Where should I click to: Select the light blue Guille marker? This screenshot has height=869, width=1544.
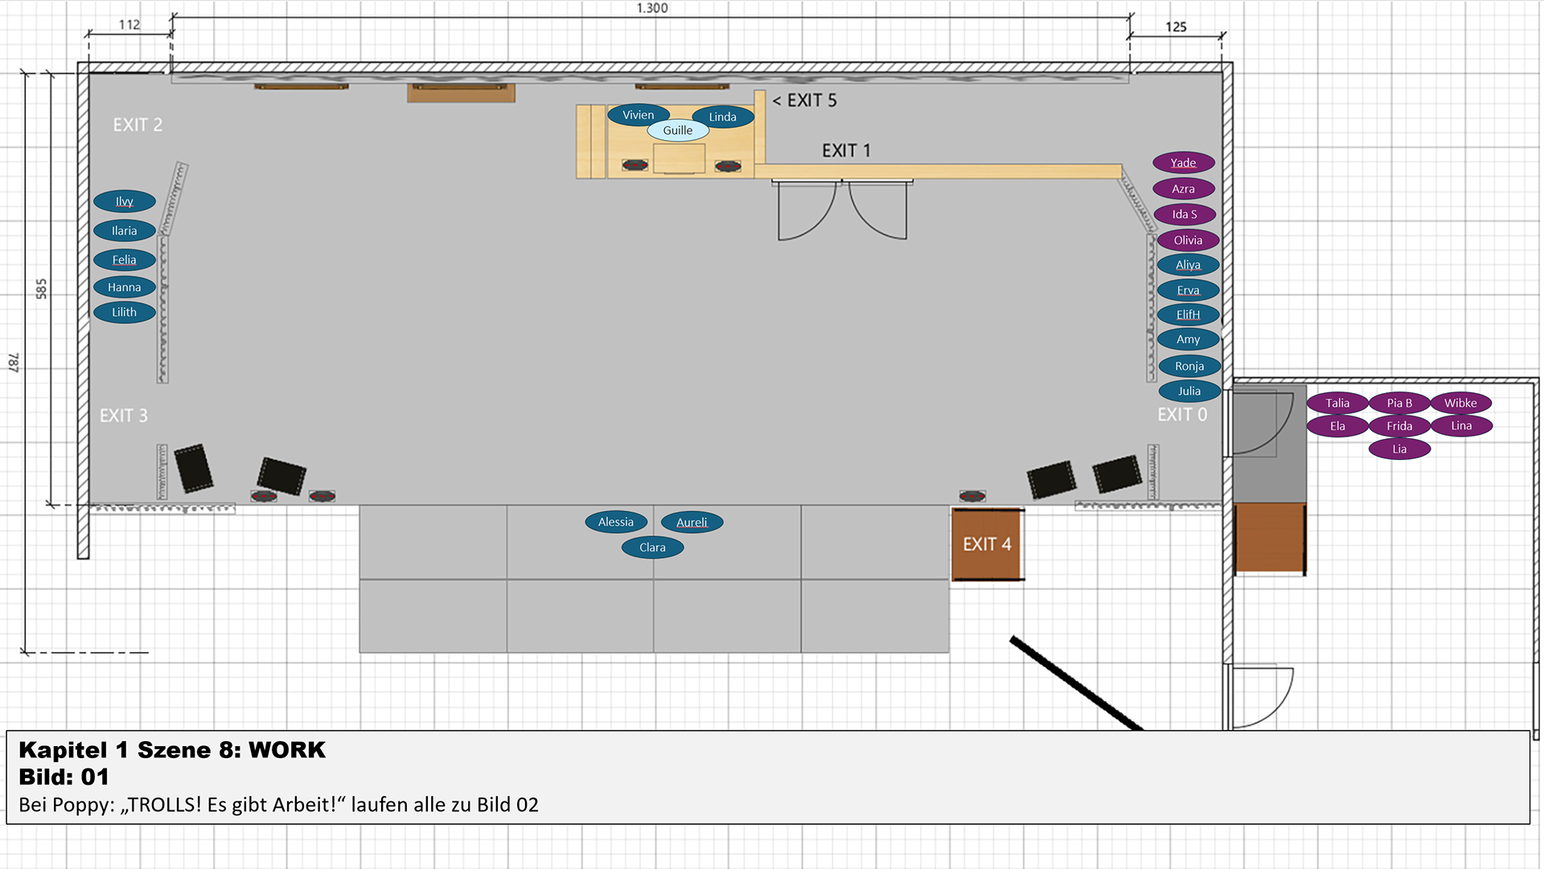click(x=677, y=130)
